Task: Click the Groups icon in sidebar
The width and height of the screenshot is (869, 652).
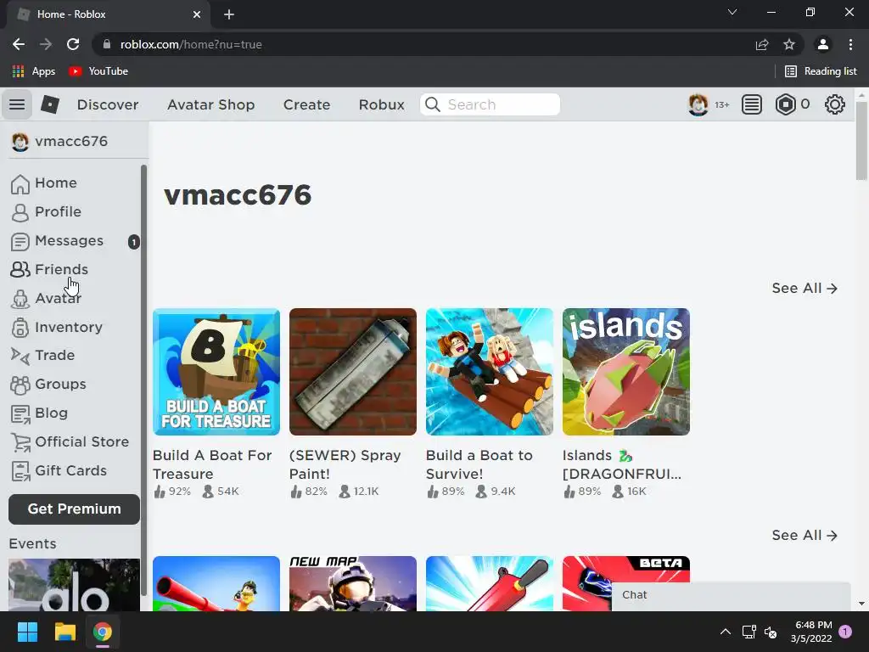Action: (20, 385)
